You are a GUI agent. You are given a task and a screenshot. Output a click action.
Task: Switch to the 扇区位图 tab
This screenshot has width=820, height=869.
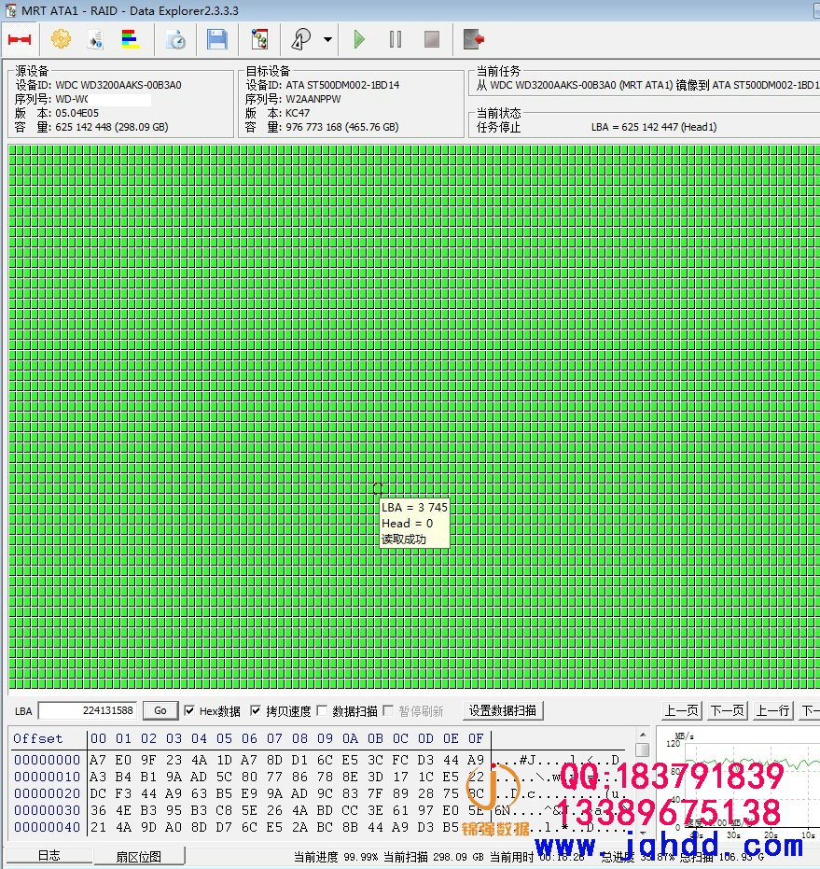tap(138, 856)
